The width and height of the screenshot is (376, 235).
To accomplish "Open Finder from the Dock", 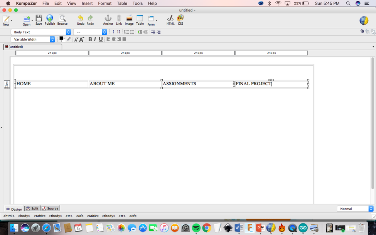I will pyautogui.click(x=14, y=228).
